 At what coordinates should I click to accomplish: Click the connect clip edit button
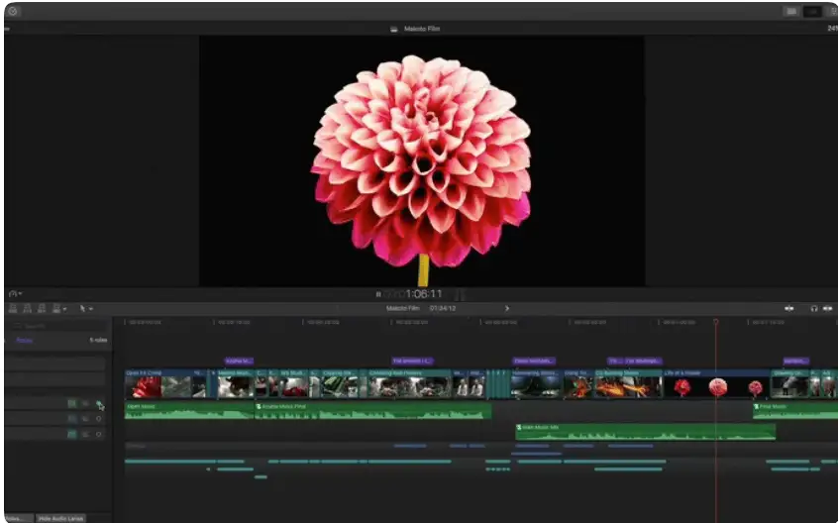13,309
